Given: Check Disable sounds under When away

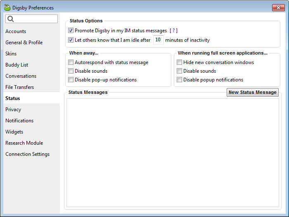Looking at the screenshot, I should coord(71,71).
